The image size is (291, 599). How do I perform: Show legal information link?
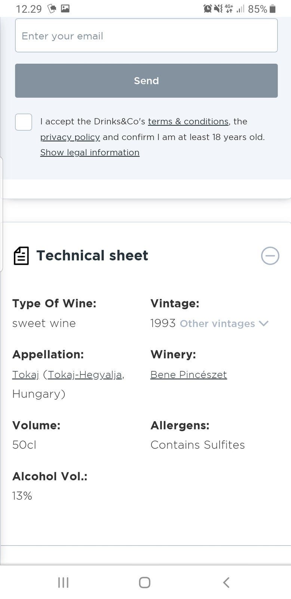click(90, 152)
